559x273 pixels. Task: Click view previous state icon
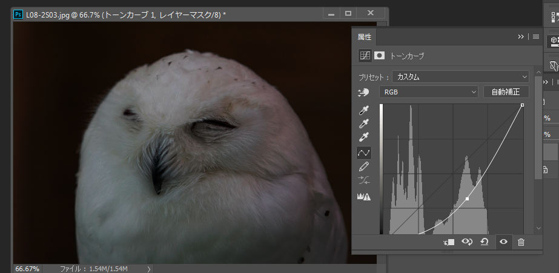click(x=467, y=242)
